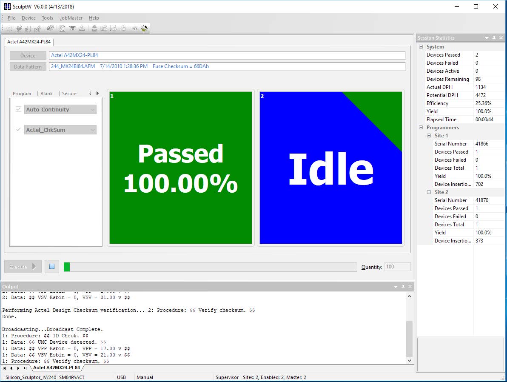Go to the next output tab with the arrow
The image size is (507, 382).
coord(18,368)
